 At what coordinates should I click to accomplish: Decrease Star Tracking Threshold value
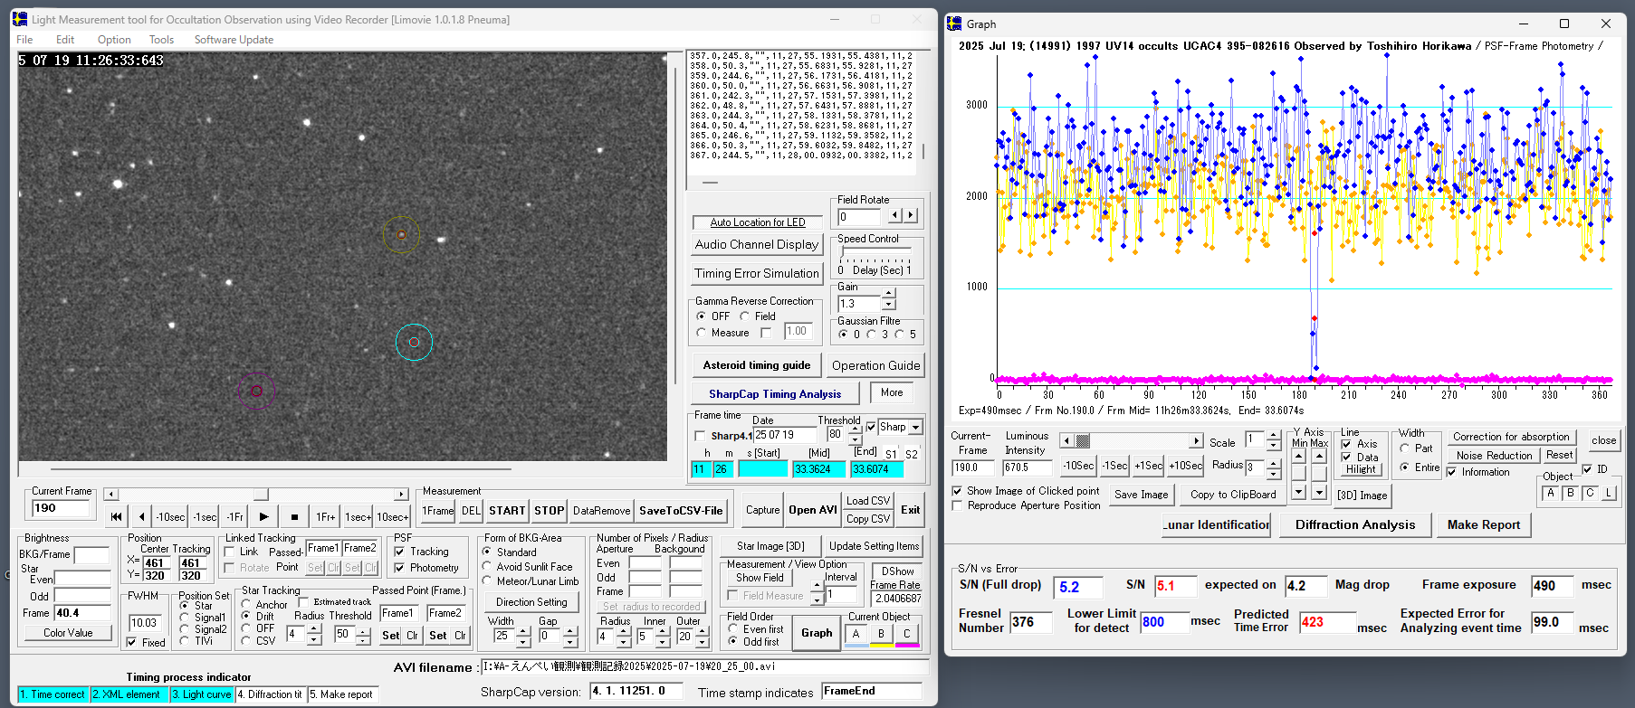click(363, 640)
